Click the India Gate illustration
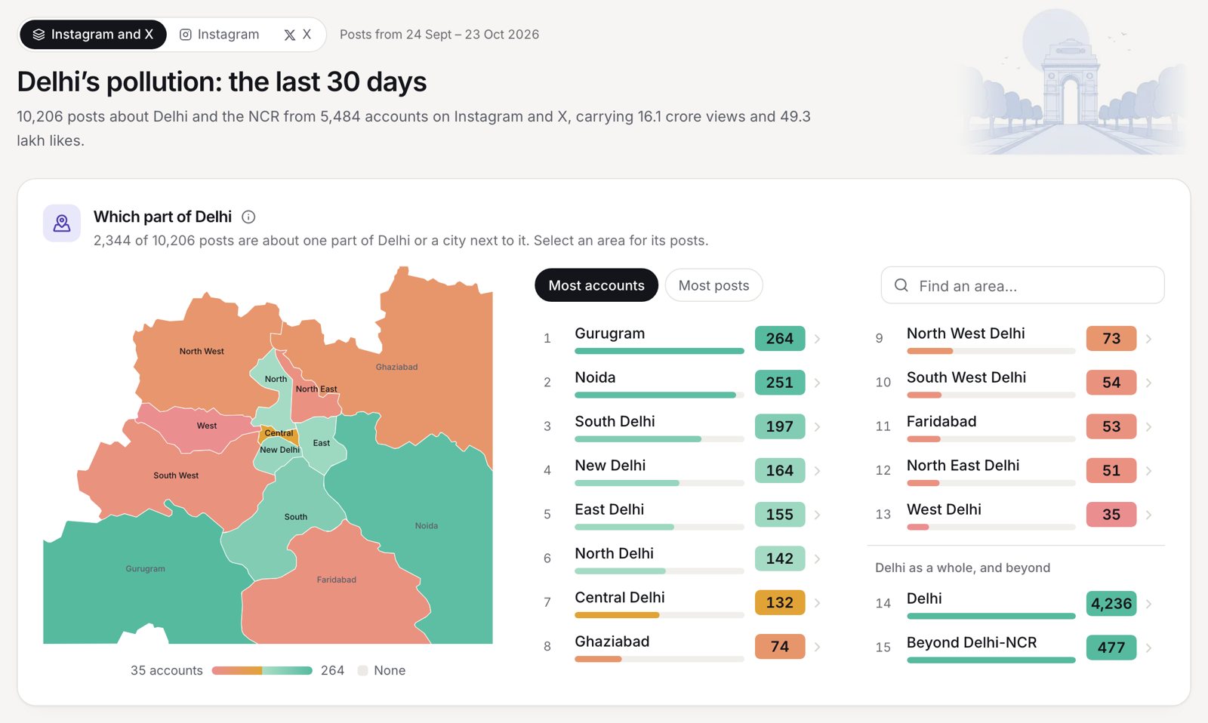The width and height of the screenshot is (1208, 723). pyautogui.click(x=1071, y=83)
